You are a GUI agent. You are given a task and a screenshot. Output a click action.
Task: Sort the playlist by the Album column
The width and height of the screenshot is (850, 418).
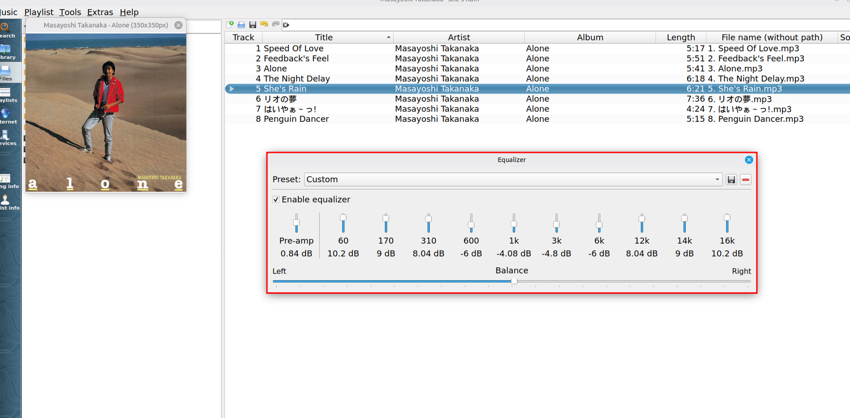[590, 37]
